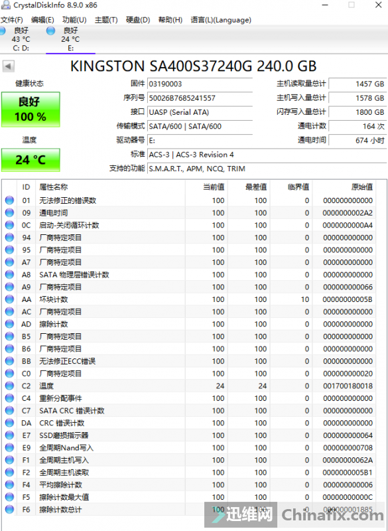
Task: Open the 硬盘(D) menu
Action: pos(138,20)
